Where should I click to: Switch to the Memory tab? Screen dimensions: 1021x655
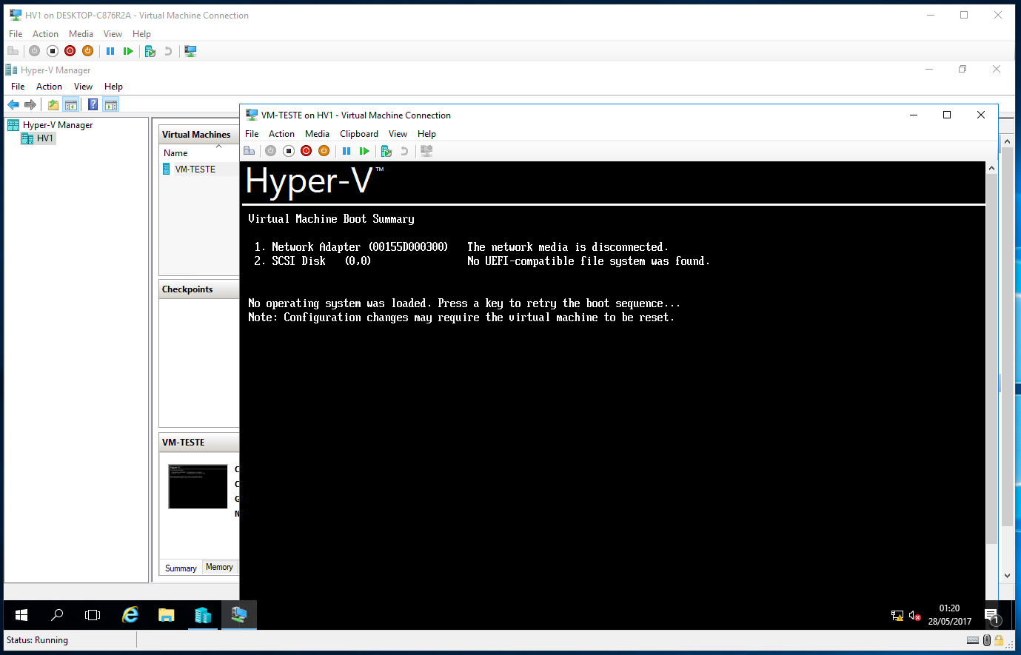[219, 567]
